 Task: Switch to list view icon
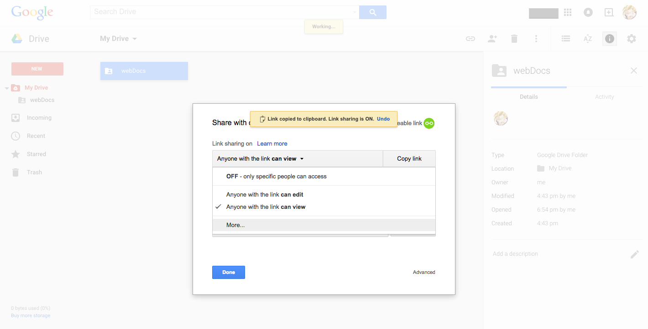click(x=566, y=39)
